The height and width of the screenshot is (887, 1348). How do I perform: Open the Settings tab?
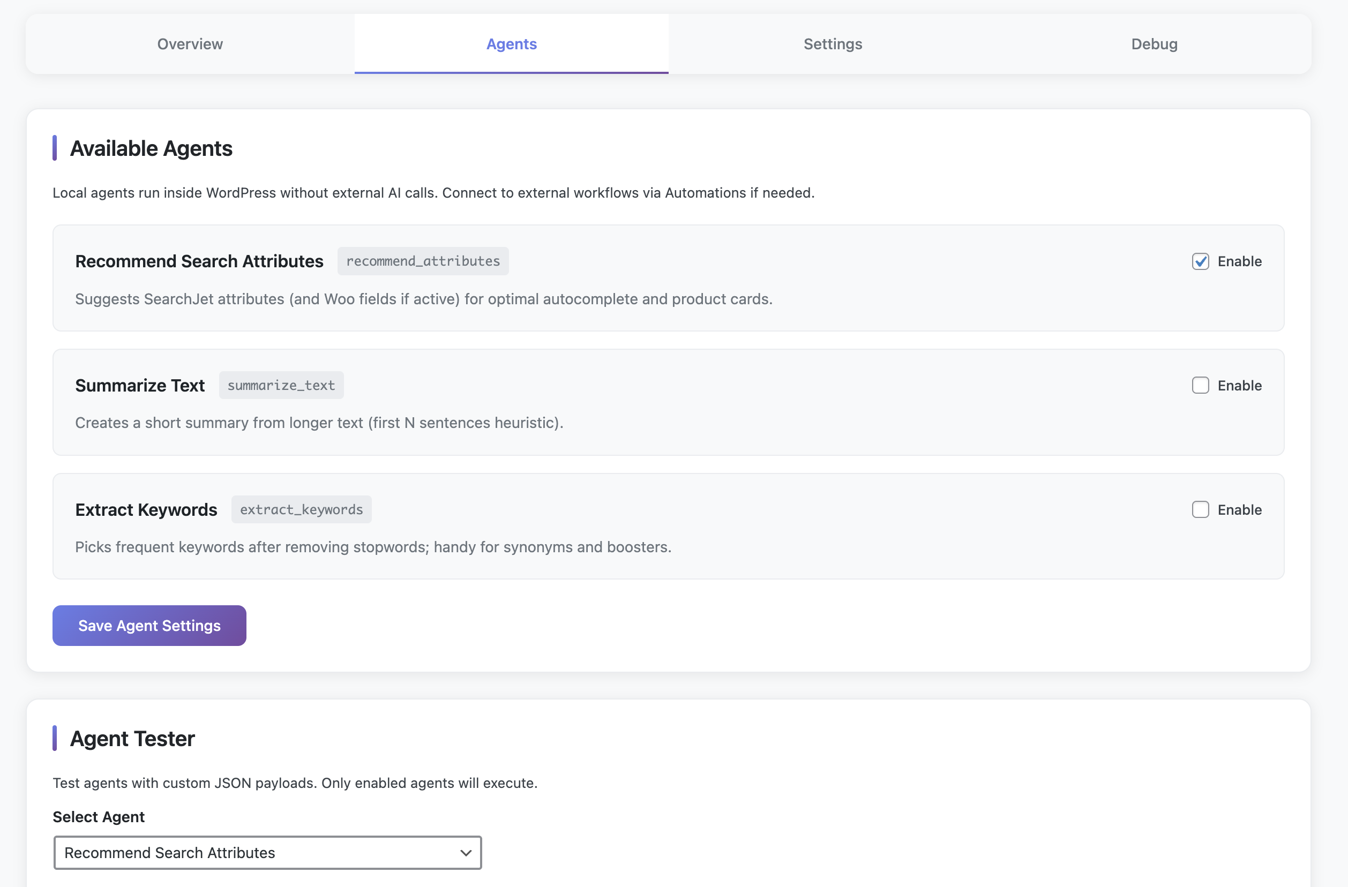(832, 43)
